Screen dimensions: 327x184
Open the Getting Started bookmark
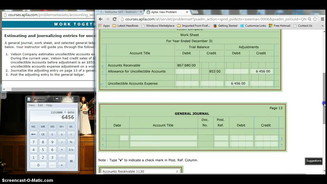point(225,26)
